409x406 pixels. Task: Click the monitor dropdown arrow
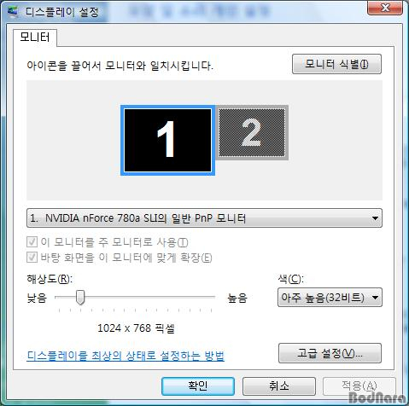(375, 218)
